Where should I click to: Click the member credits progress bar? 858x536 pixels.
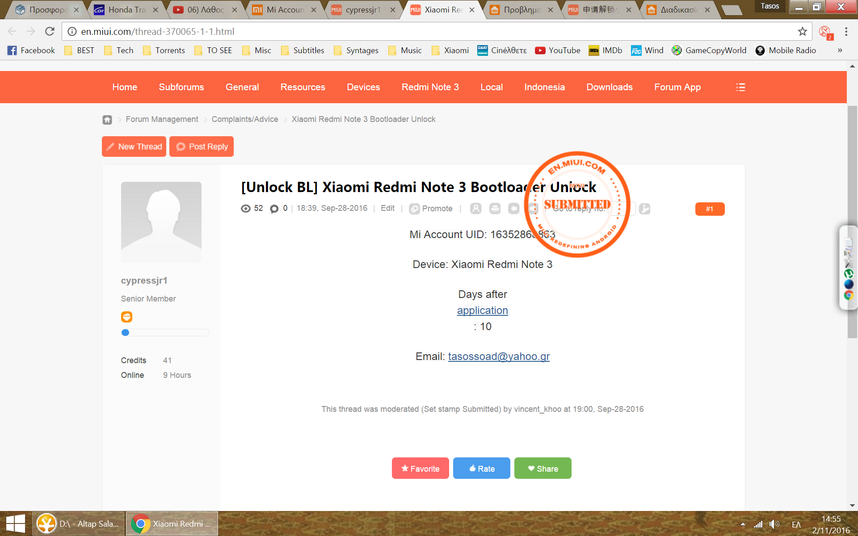[164, 332]
